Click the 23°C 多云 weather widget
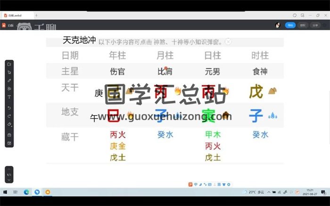 (x=254, y=192)
